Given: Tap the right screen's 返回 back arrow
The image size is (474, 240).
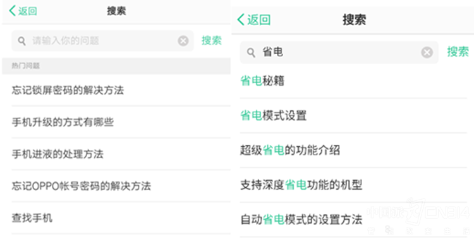Looking at the screenshot, I should point(253,20).
